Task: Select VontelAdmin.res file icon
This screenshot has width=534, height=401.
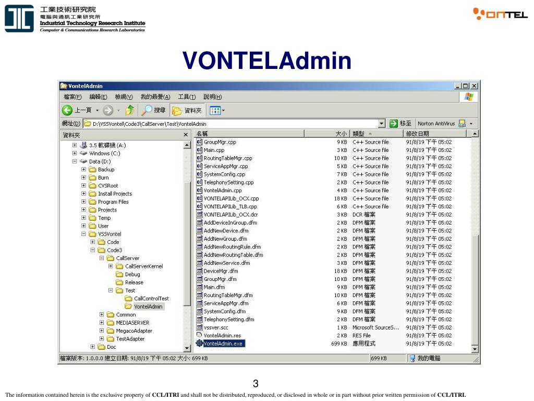Action: coord(199,335)
